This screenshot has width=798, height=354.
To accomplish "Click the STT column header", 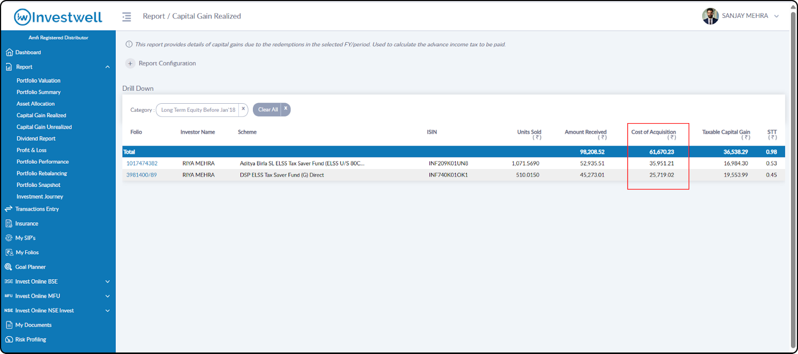I will pos(772,134).
